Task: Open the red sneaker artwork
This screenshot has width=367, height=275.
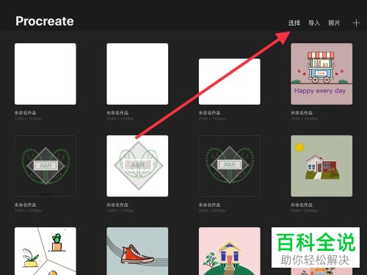Action: pyautogui.click(x=137, y=251)
